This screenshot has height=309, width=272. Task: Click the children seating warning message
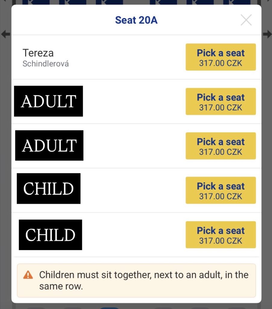[x=143, y=280]
